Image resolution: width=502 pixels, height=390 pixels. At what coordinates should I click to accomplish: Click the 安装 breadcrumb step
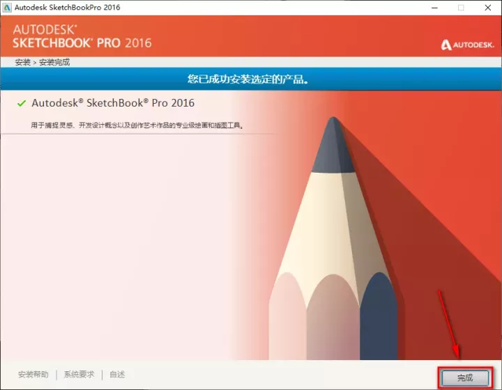coord(22,62)
